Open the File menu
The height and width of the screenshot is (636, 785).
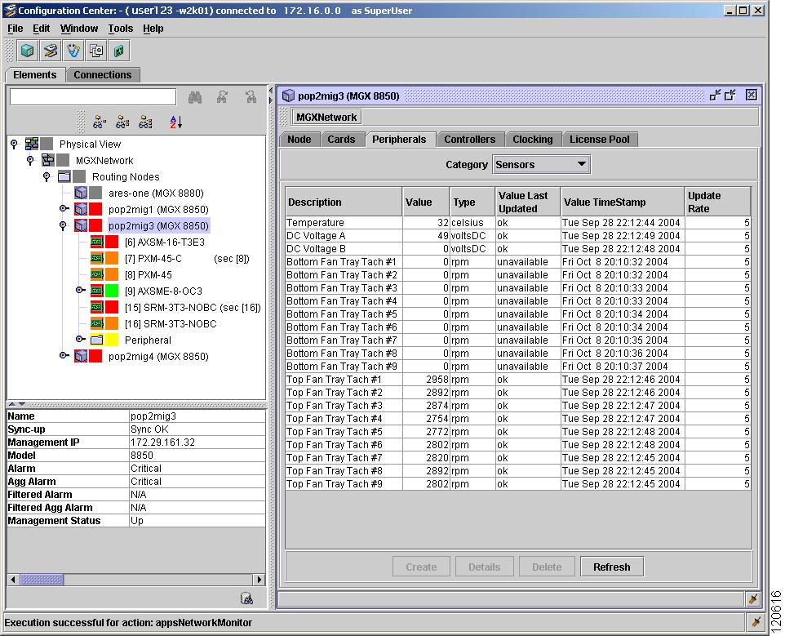15,29
